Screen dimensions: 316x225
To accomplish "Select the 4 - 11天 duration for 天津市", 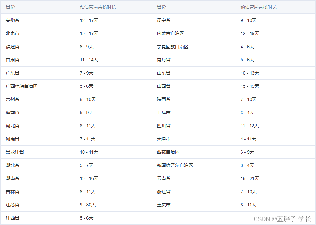I will [248, 139].
